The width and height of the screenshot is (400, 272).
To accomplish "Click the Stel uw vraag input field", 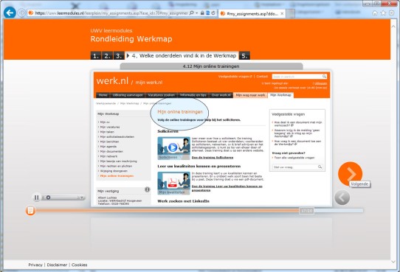I will click(294, 167).
